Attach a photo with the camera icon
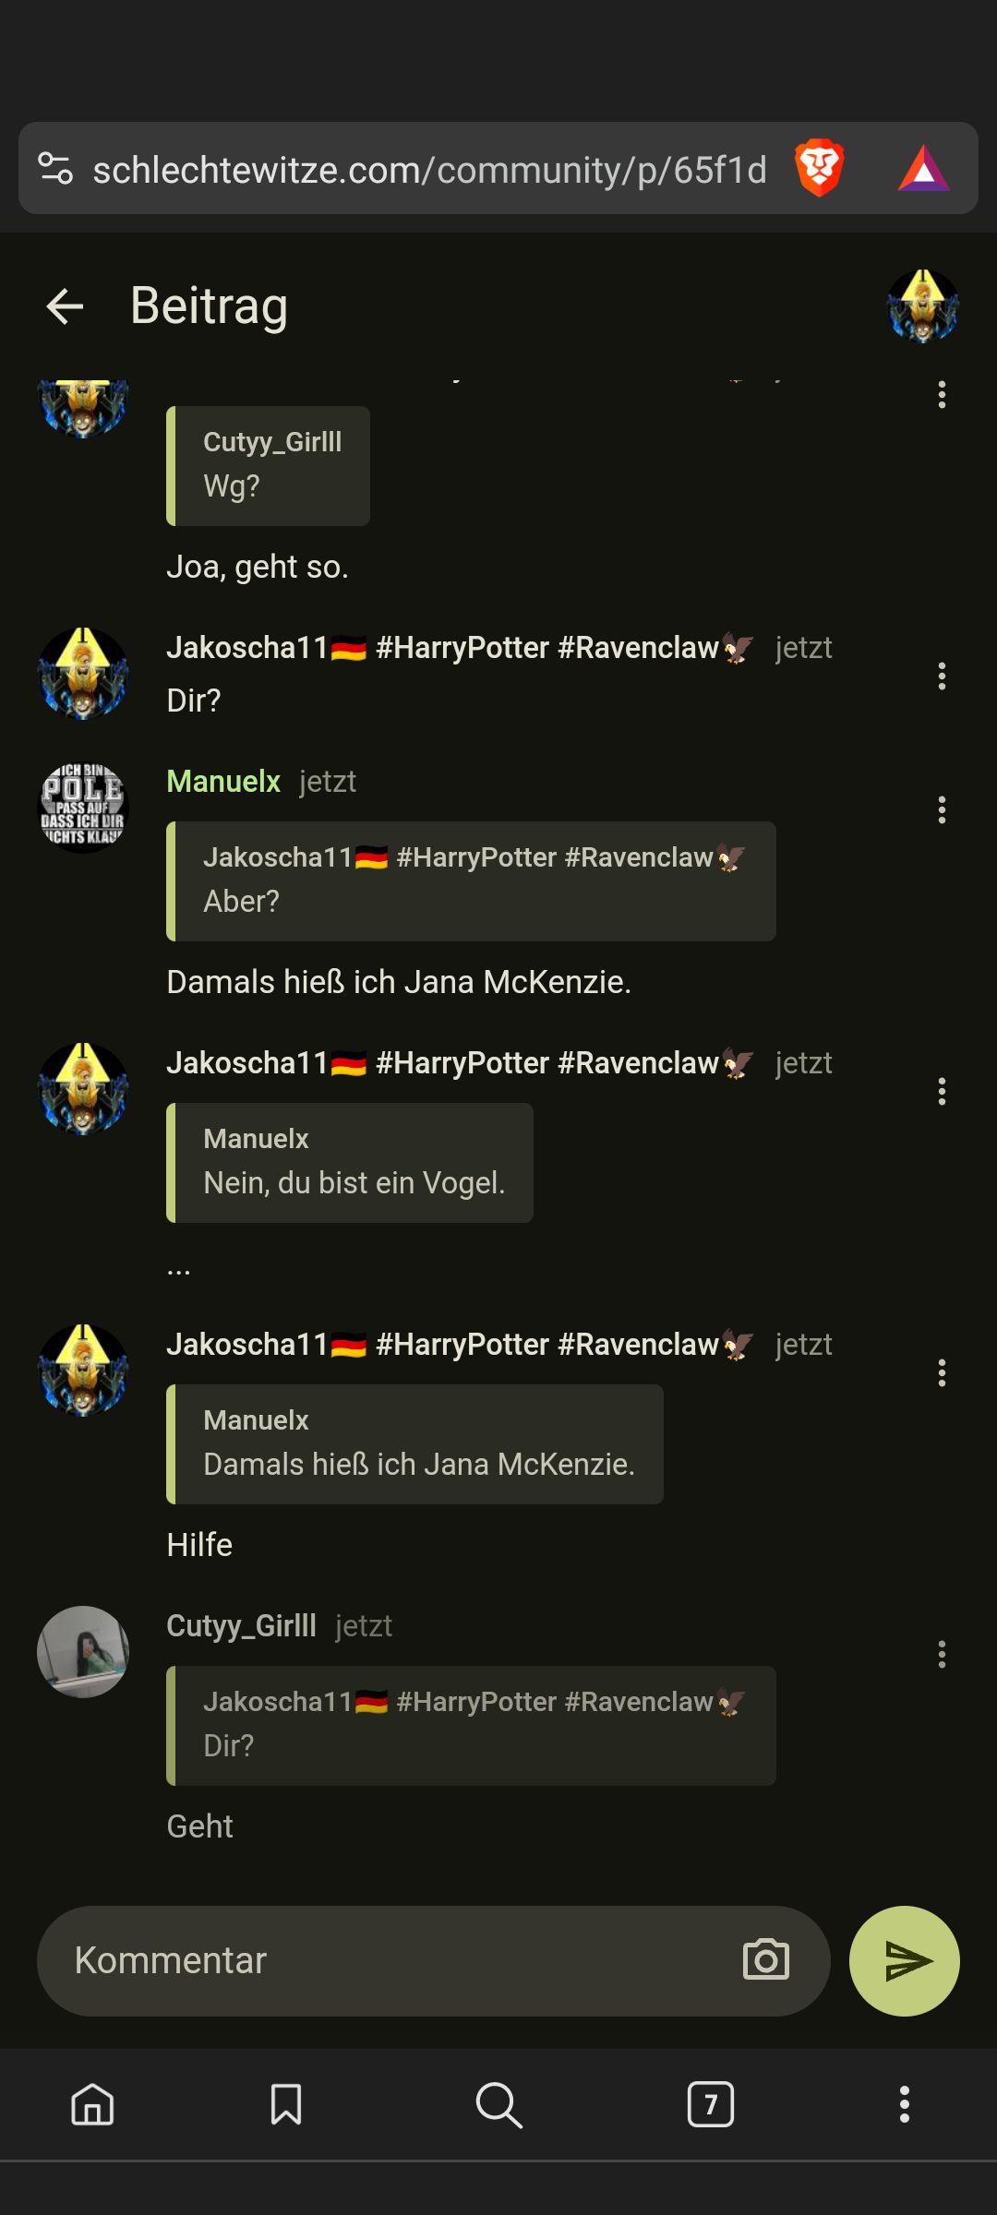The height and width of the screenshot is (2215, 997). pyautogui.click(x=766, y=1959)
